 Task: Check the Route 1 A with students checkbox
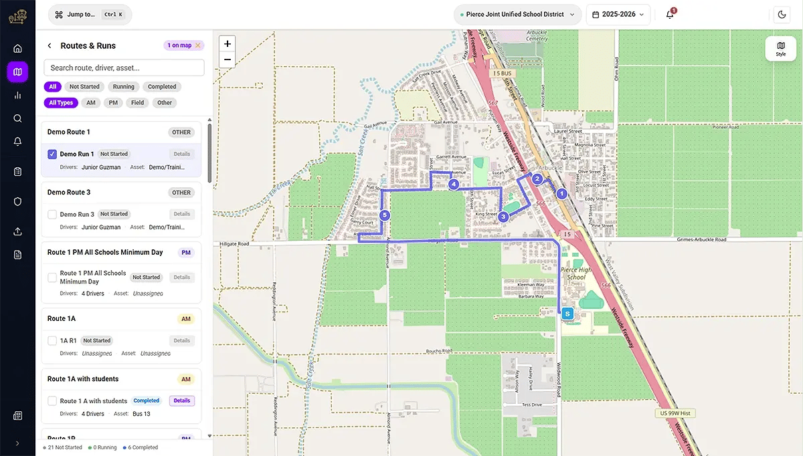52,401
